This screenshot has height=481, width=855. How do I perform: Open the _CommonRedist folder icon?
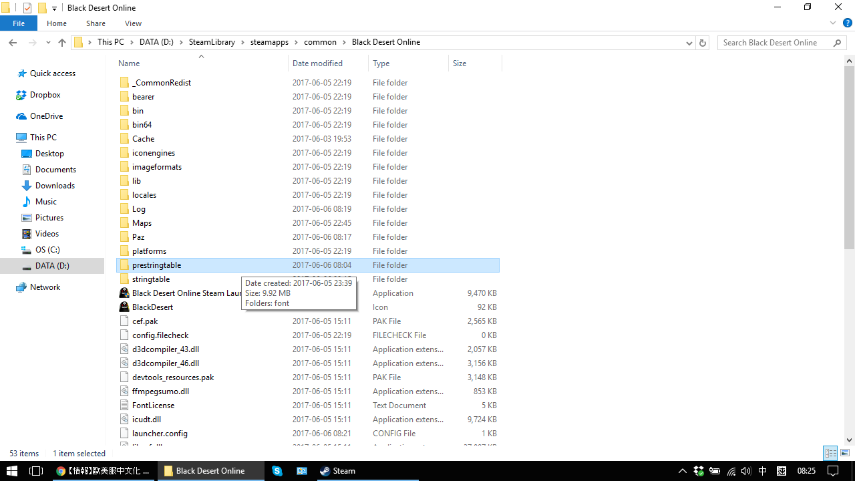[124, 83]
